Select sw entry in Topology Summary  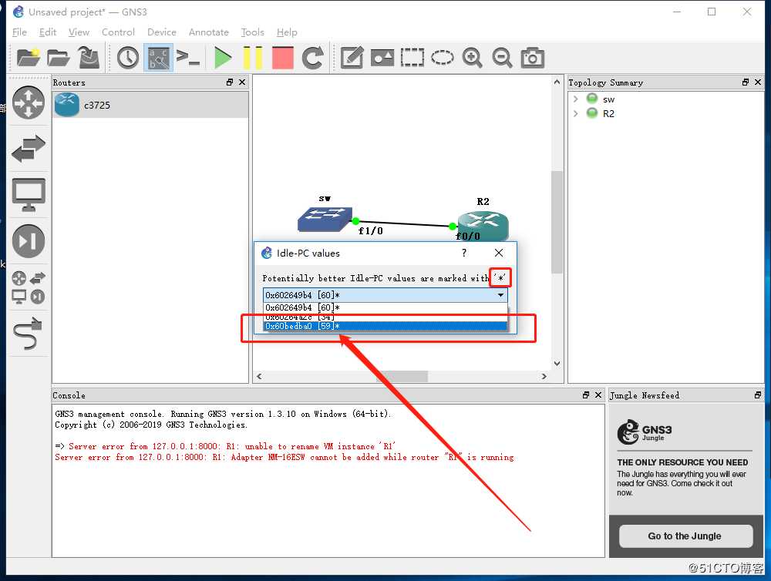pos(608,99)
